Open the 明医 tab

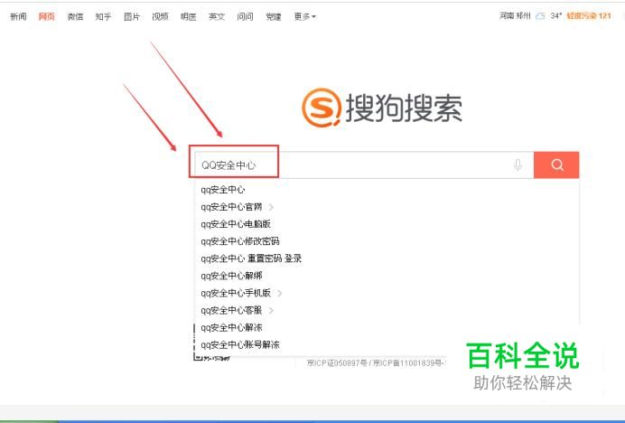(x=188, y=16)
